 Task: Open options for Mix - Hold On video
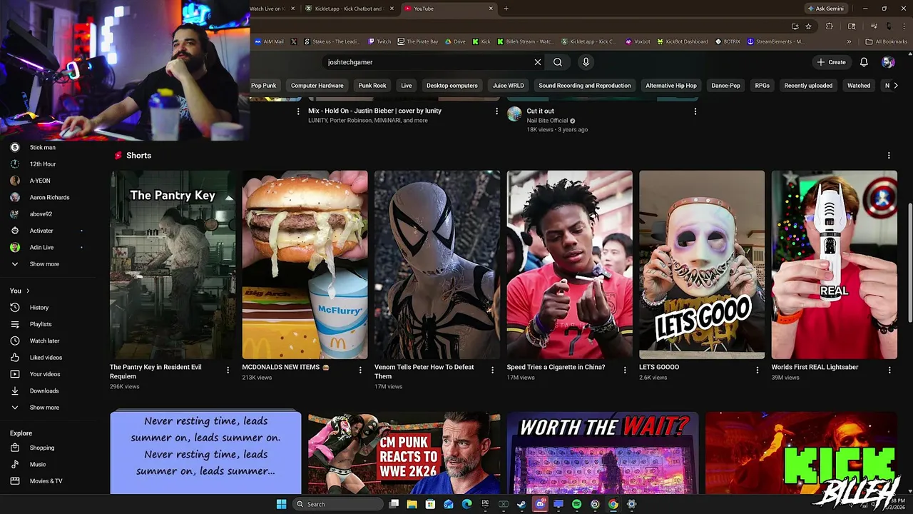[496, 111]
